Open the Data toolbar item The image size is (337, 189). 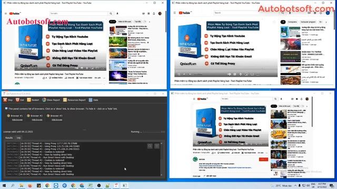(94, 100)
